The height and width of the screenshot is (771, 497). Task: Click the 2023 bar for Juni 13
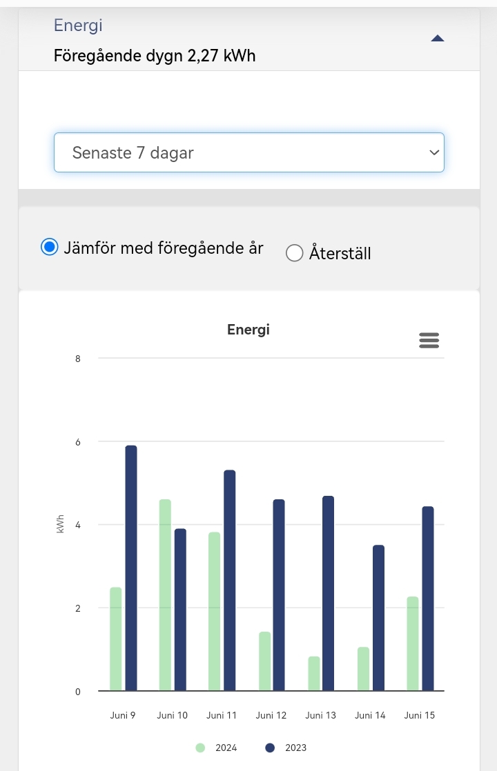click(x=328, y=593)
